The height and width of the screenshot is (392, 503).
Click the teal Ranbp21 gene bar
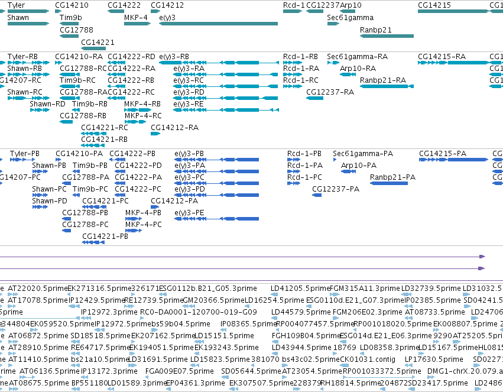pos(387,36)
